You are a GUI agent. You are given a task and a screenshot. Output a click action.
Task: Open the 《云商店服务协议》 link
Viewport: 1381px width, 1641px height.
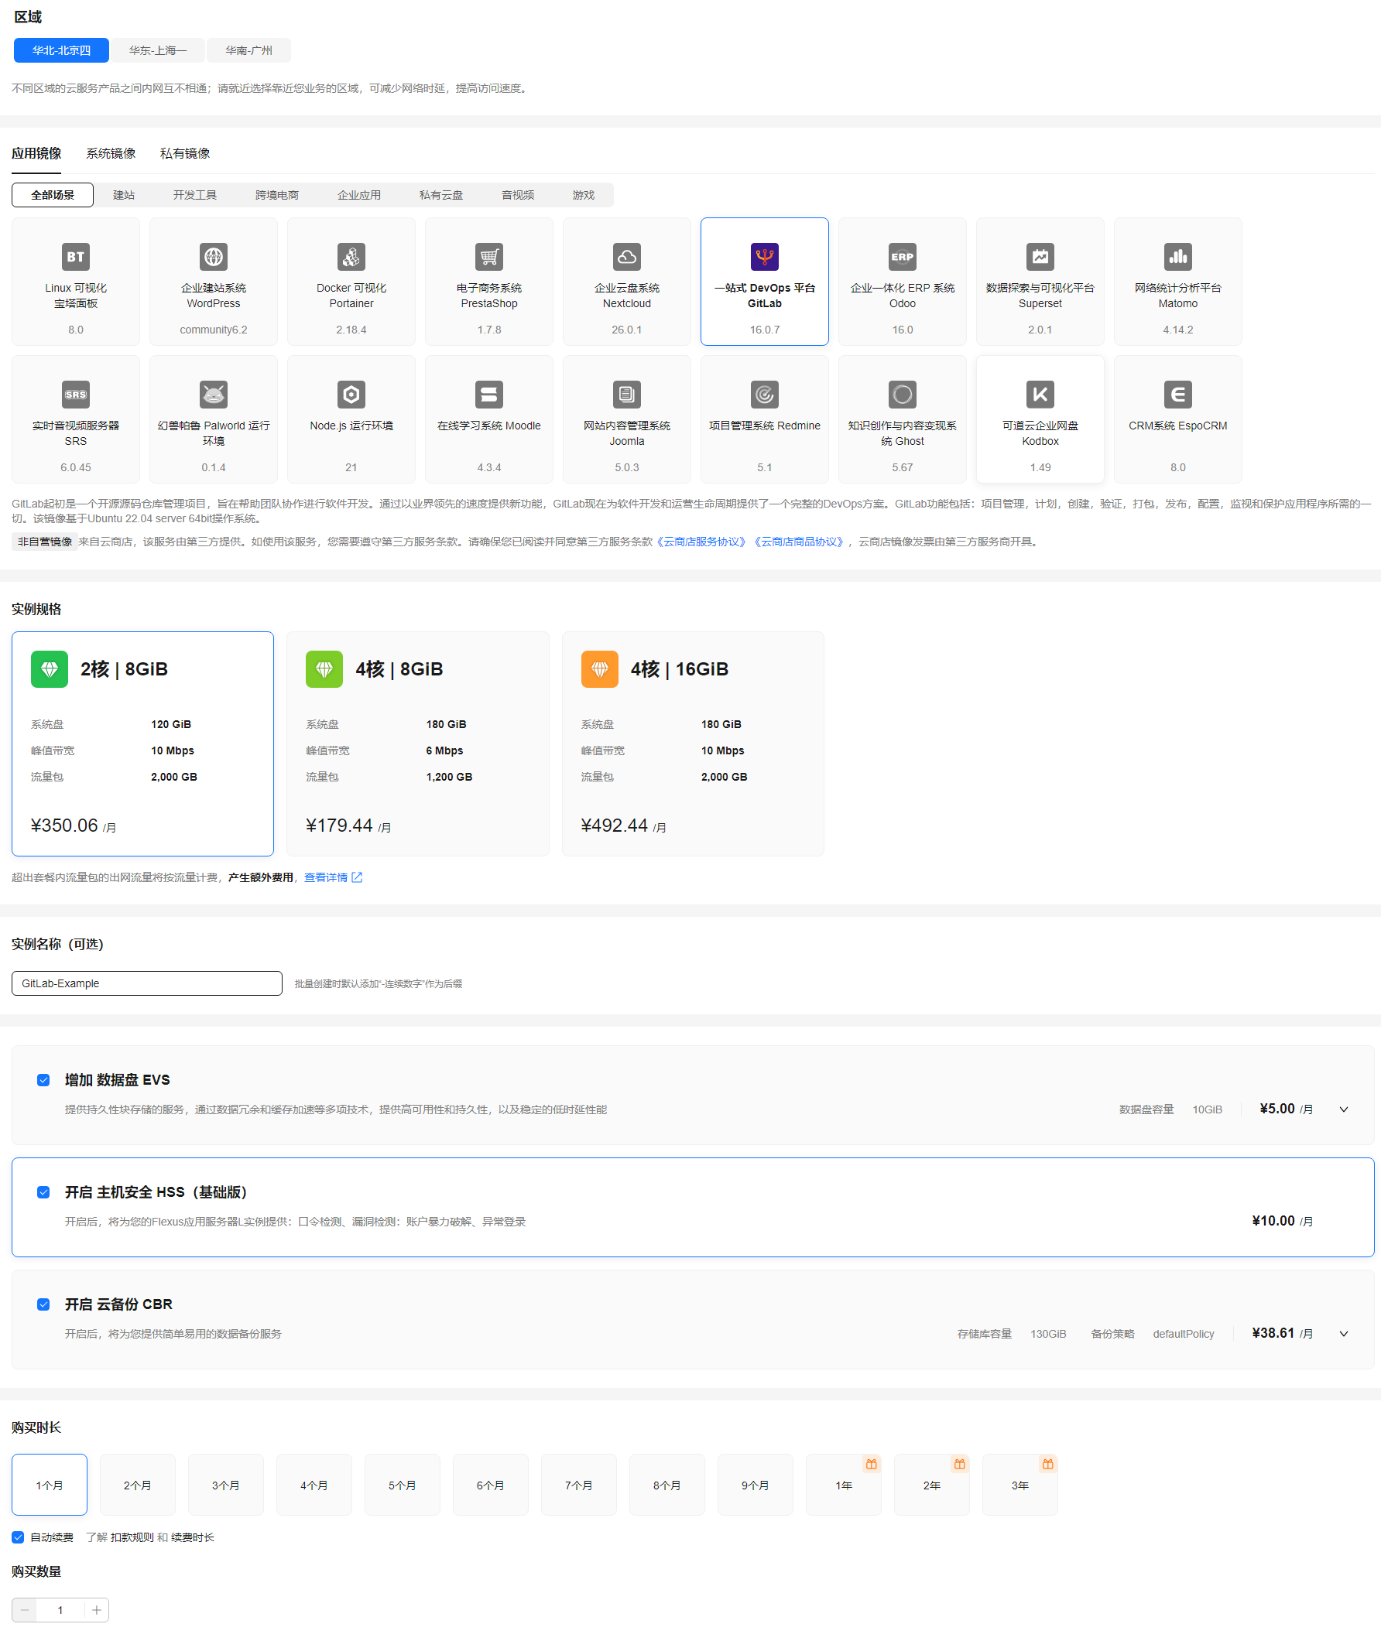pos(701,542)
